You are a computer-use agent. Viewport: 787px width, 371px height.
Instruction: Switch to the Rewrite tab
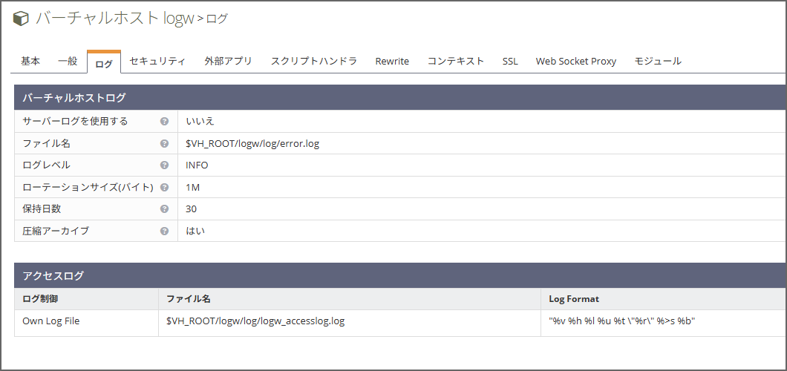click(x=392, y=61)
